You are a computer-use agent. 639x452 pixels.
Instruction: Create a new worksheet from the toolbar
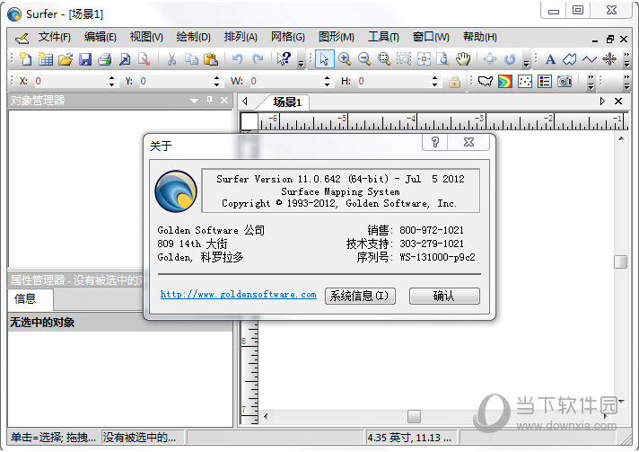[45, 59]
